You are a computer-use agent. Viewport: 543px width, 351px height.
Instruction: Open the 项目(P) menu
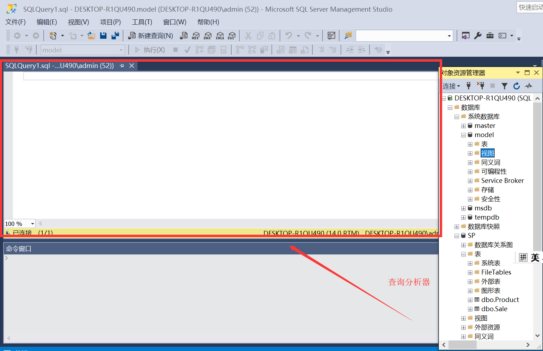tap(110, 22)
